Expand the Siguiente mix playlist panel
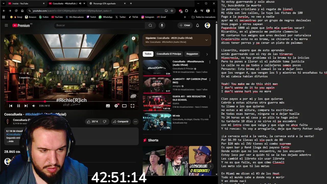327x184 pixels. click(x=206, y=40)
